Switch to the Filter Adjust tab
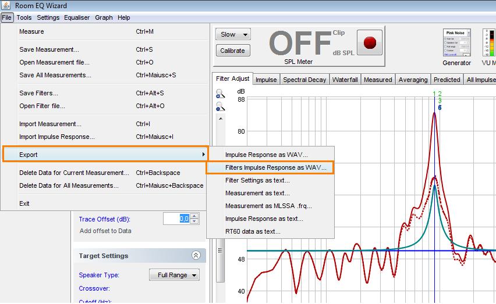The image size is (496, 304). tap(232, 78)
